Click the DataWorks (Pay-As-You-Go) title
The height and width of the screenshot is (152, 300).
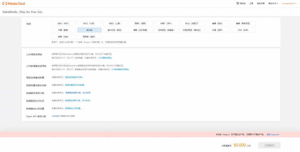22,12
